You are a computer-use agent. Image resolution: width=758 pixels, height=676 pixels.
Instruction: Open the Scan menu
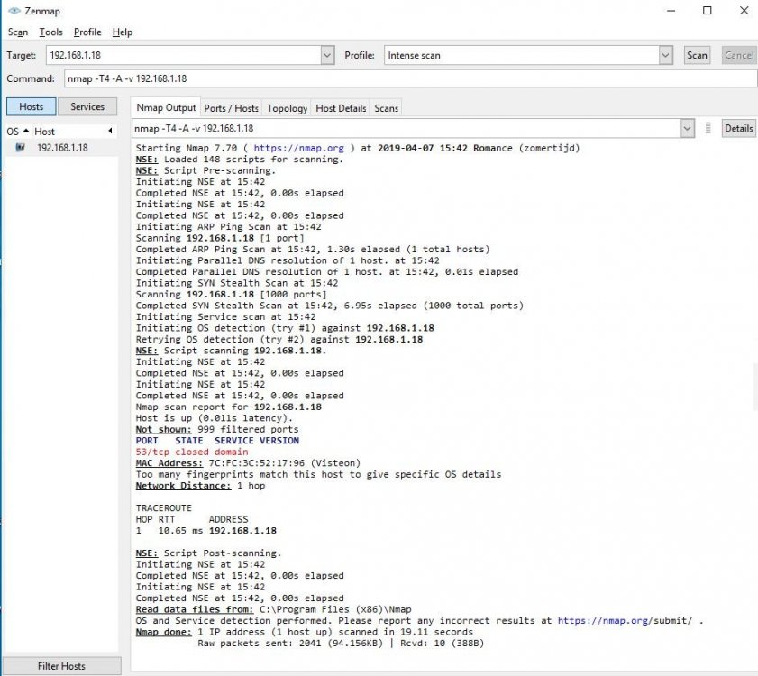18,32
